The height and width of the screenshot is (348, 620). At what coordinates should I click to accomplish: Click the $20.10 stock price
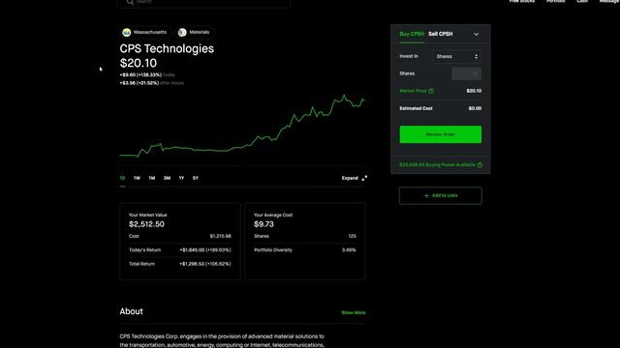click(x=139, y=63)
